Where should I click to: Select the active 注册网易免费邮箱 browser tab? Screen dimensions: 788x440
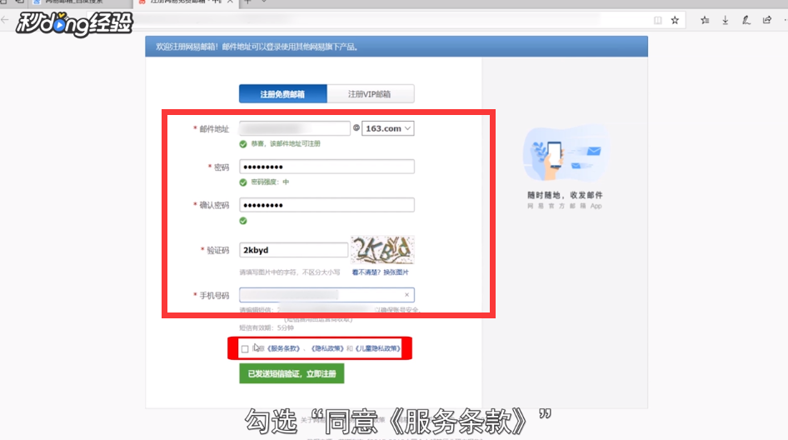coord(185,2)
